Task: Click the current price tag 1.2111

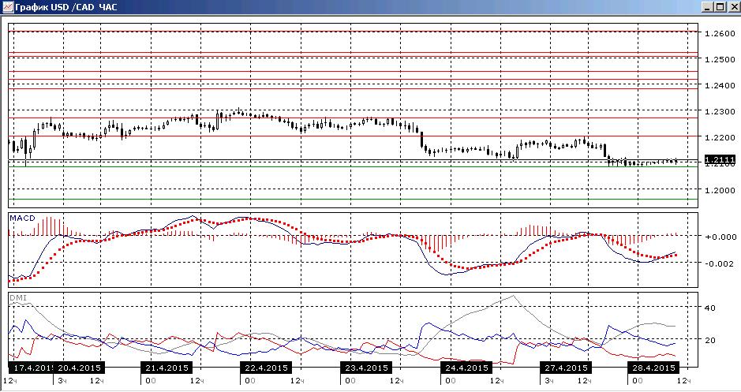Action: (x=719, y=159)
